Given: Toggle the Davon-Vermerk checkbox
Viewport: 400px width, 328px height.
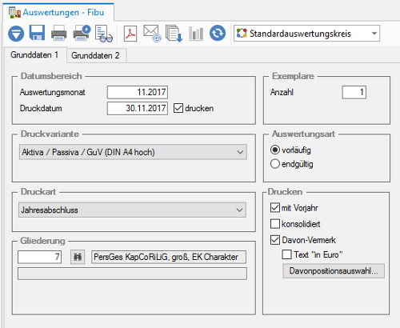Looking at the screenshot, I should 275,240.
